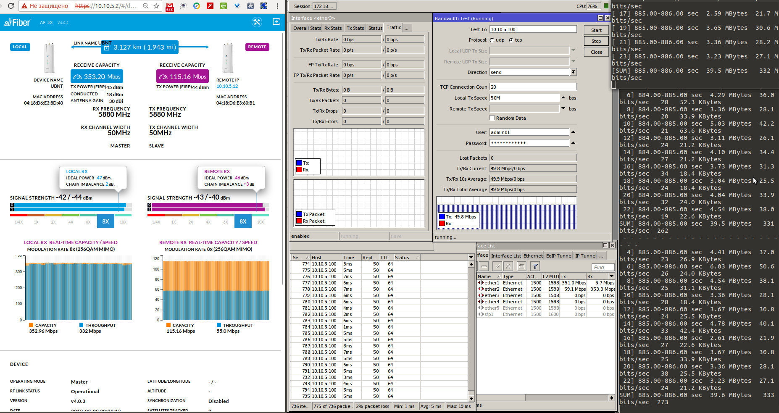Click the remove (minus) icon in Interface List

pos(484,266)
